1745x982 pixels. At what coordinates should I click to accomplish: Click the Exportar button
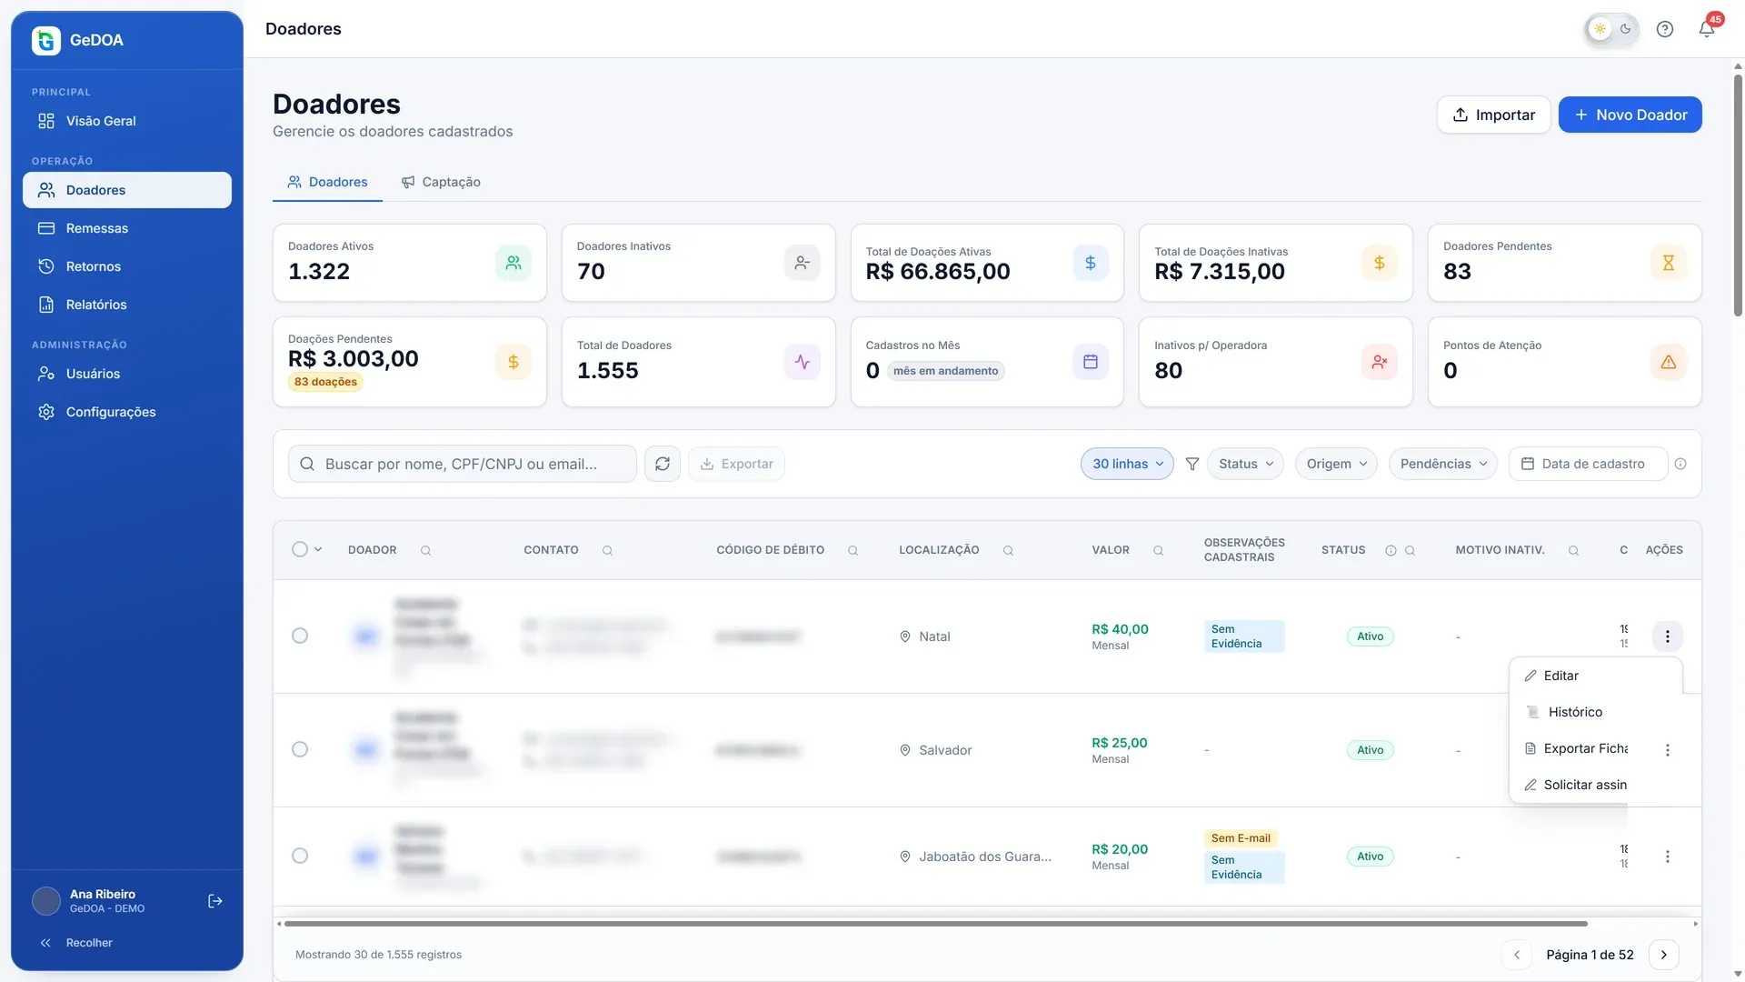pos(736,464)
